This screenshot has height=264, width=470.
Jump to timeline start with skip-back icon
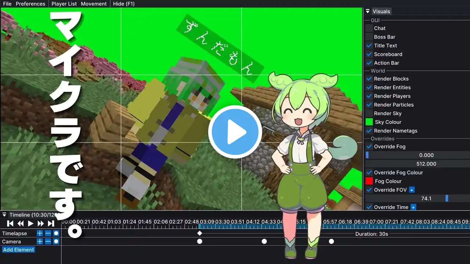point(11,223)
